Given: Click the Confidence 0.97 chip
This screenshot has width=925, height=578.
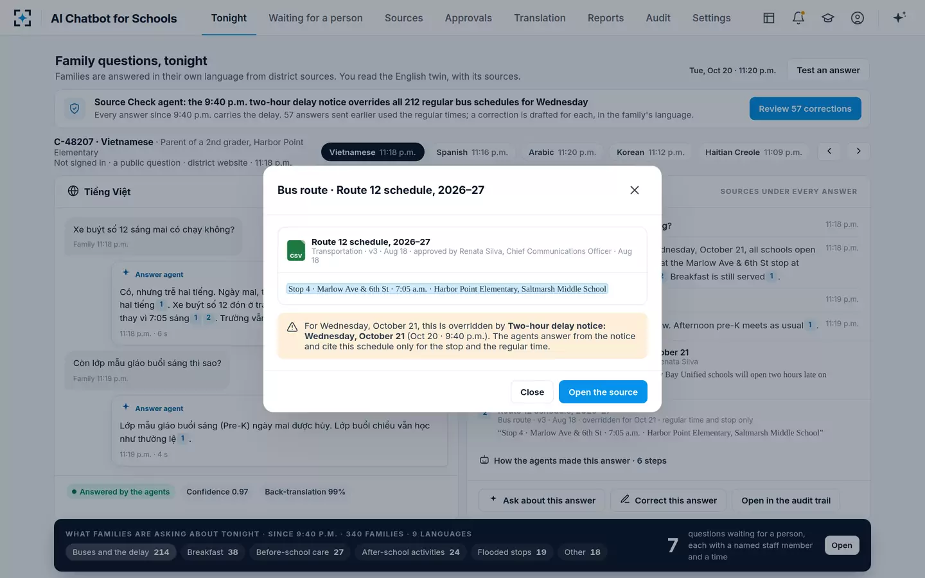Looking at the screenshot, I should pyautogui.click(x=217, y=492).
